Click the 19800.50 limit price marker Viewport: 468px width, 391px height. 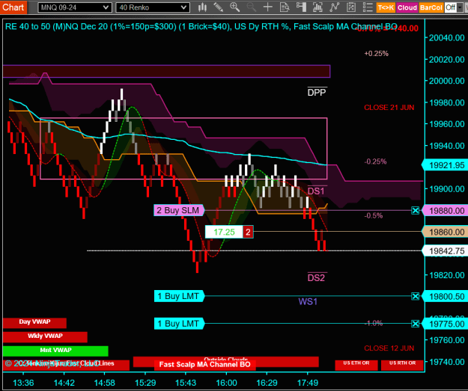tap(445, 297)
